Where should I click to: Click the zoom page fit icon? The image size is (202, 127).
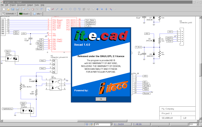click(28, 9)
